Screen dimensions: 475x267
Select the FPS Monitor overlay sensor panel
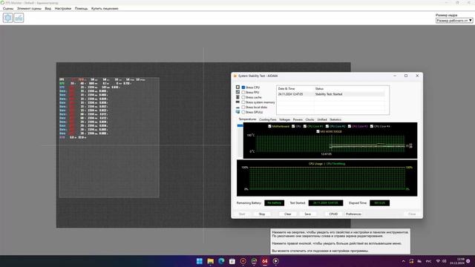109,137
